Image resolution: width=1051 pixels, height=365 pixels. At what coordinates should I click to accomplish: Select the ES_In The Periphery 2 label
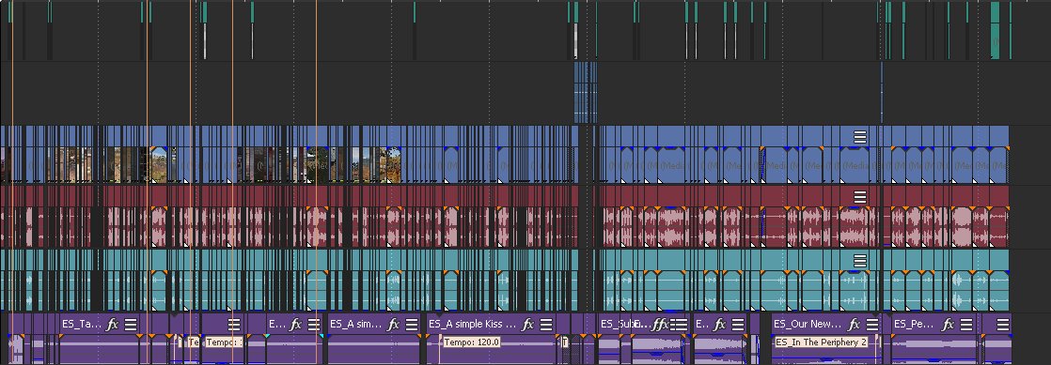821,342
